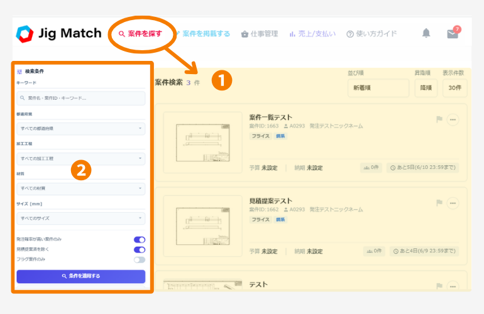The image size is (484, 314).
Task: Open 売上/支払い menu
Action: coord(312,34)
